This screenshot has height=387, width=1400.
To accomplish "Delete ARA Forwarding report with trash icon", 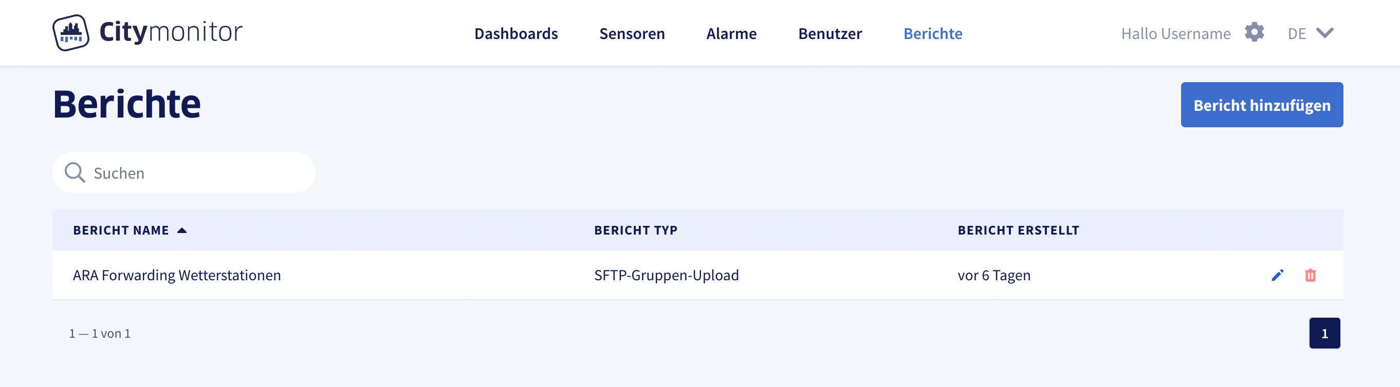I will click(x=1311, y=275).
